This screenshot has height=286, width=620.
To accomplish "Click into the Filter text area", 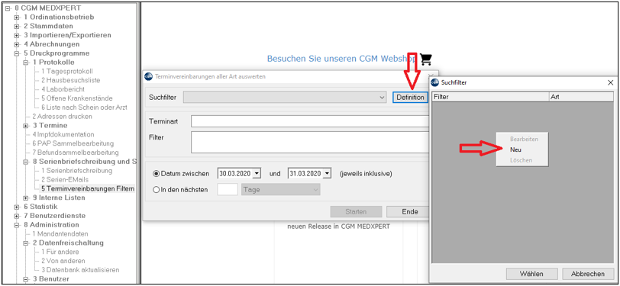I will tap(310, 142).
